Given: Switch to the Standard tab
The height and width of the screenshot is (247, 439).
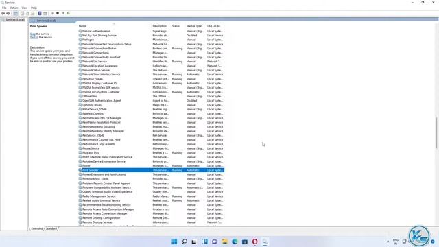Looking at the screenshot, I should (51, 228).
